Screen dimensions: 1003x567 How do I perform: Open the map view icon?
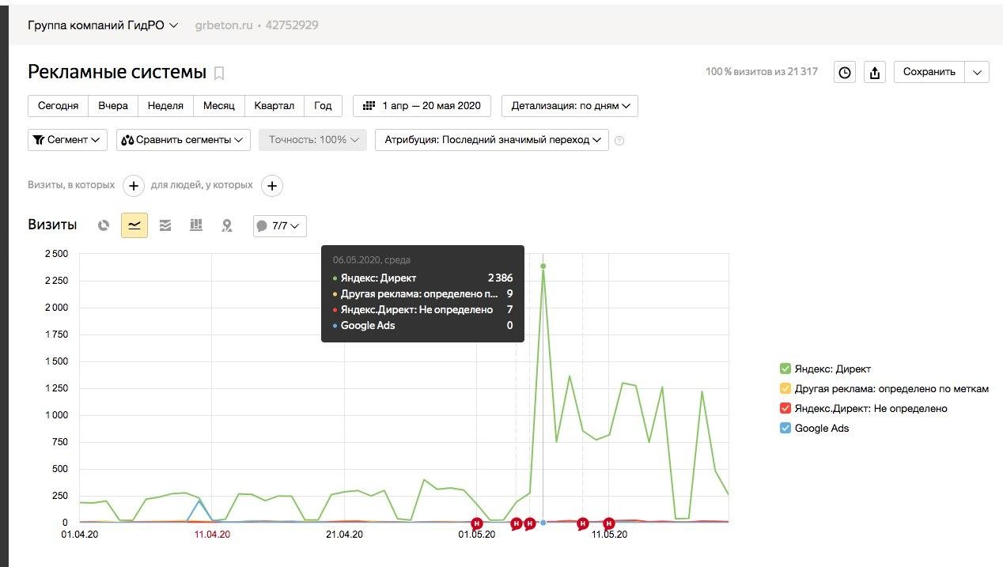(x=227, y=225)
